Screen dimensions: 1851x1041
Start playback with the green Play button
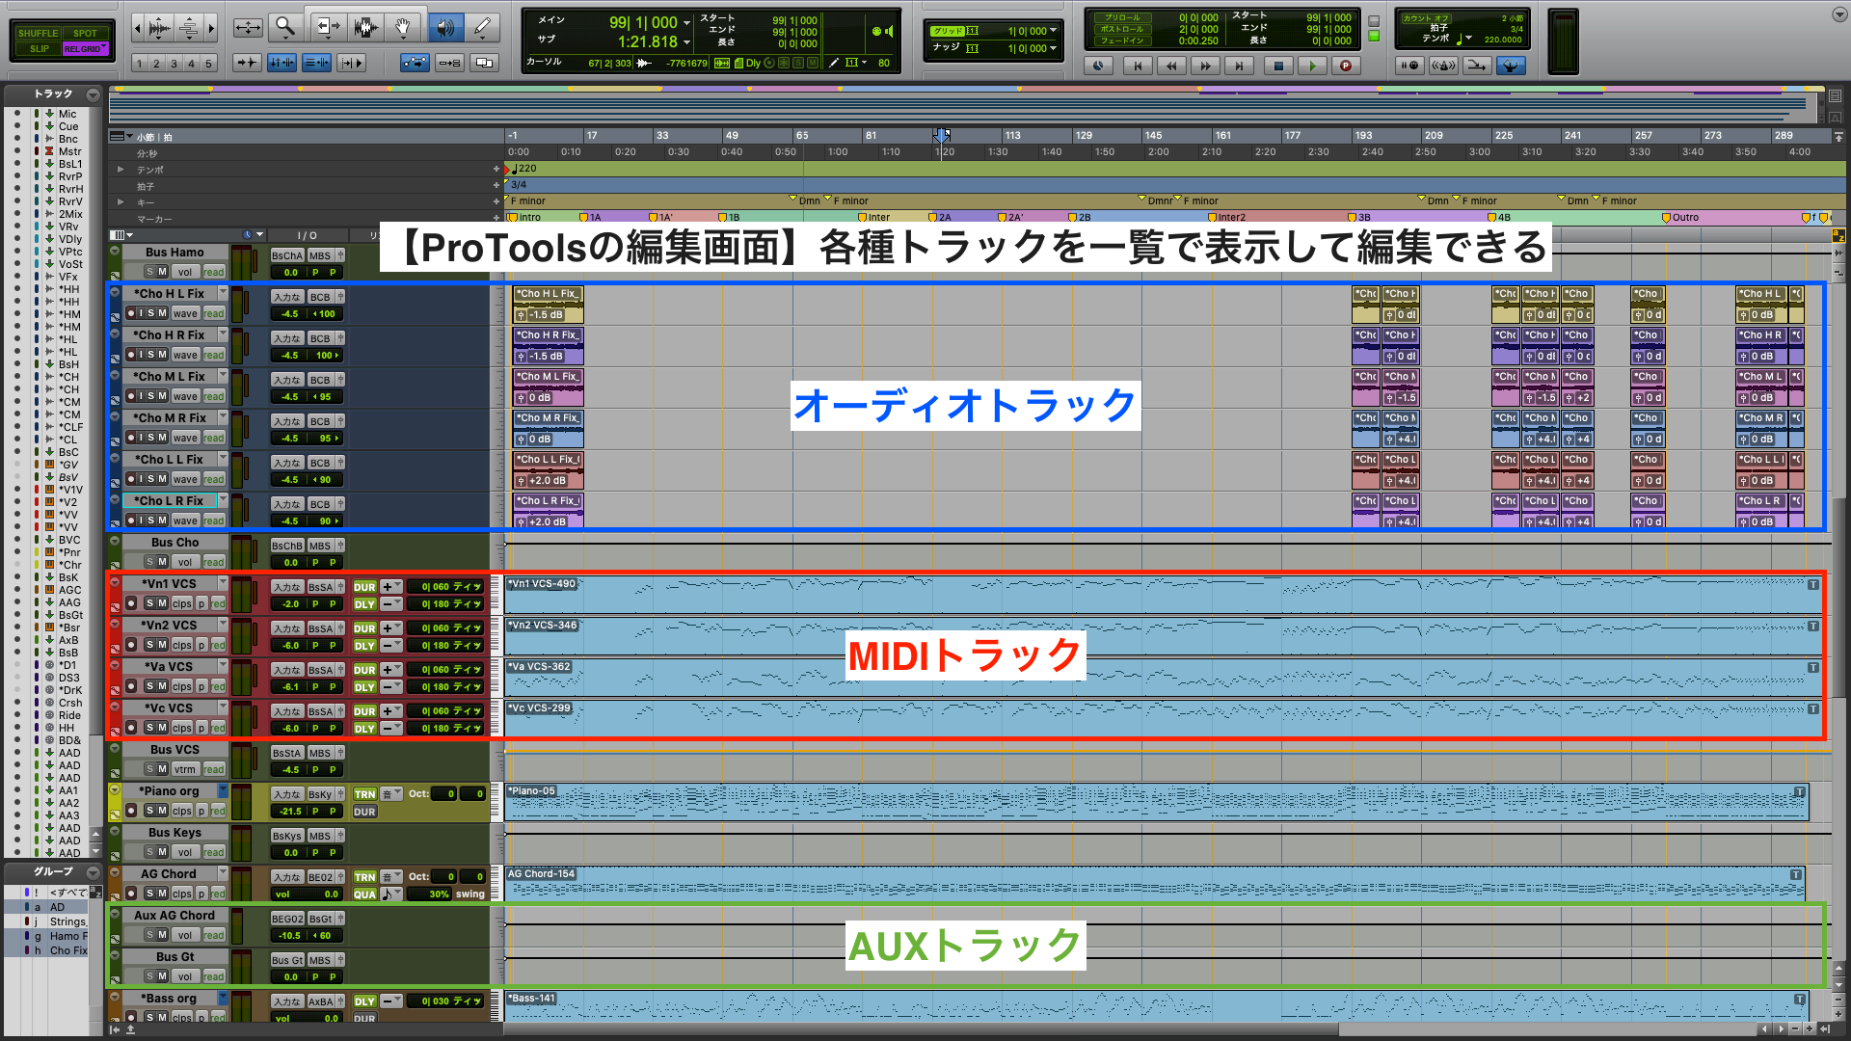pyautogui.click(x=1312, y=66)
